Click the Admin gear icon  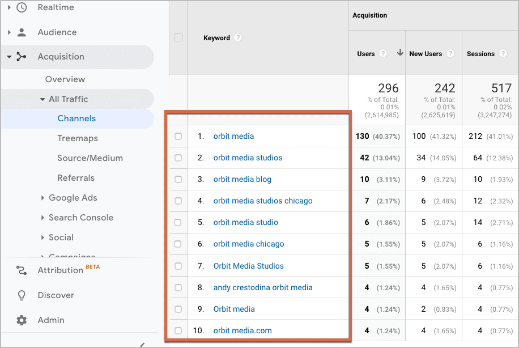click(x=22, y=320)
